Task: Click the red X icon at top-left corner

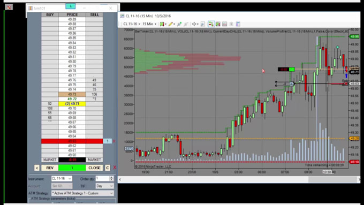Action: 9,7
